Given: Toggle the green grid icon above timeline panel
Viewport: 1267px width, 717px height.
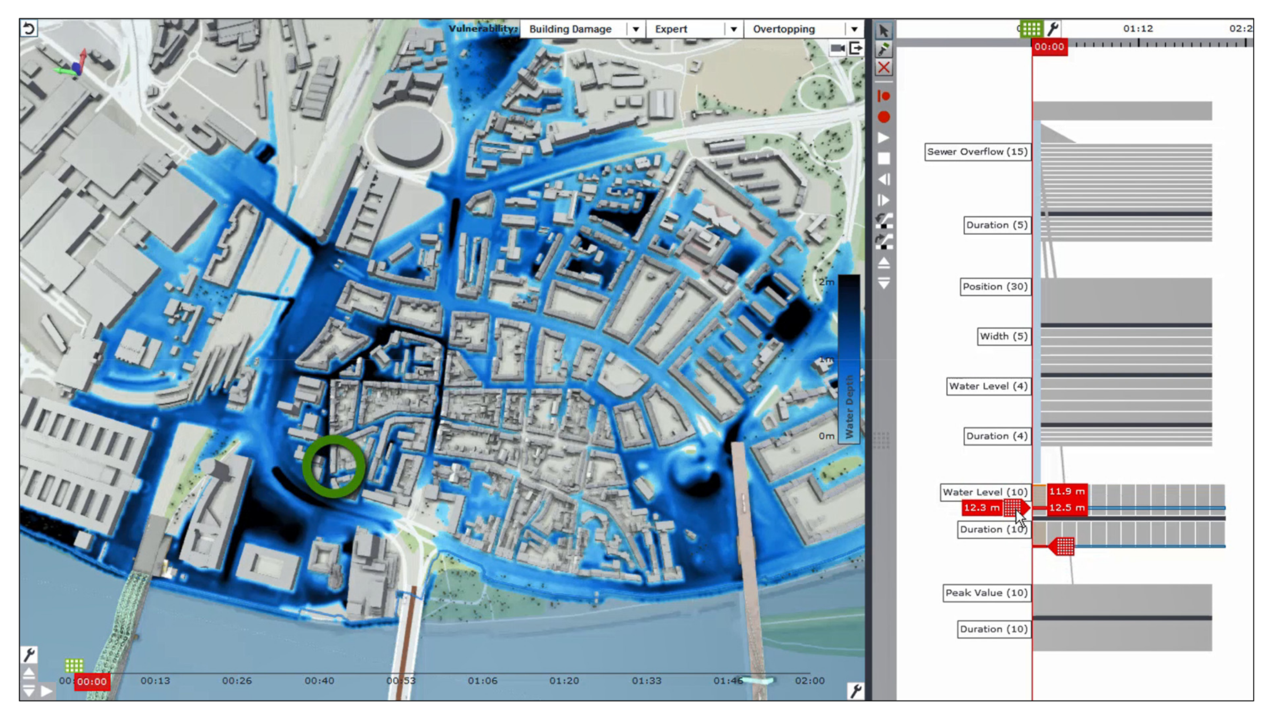Looking at the screenshot, I should click(1031, 29).
